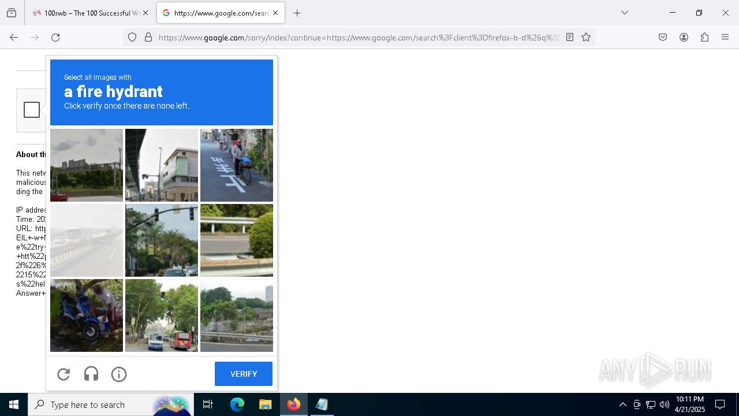Viewport: 739px width, 416px height.
Task: Toggle reader view icon
Action: (570, 37)
